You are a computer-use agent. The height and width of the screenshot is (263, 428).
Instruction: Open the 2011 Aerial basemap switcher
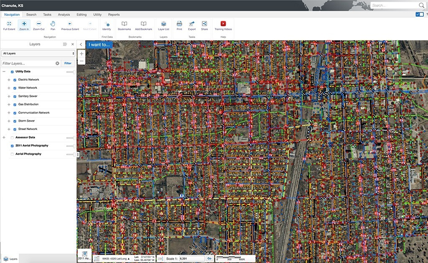tap(84, 255)
